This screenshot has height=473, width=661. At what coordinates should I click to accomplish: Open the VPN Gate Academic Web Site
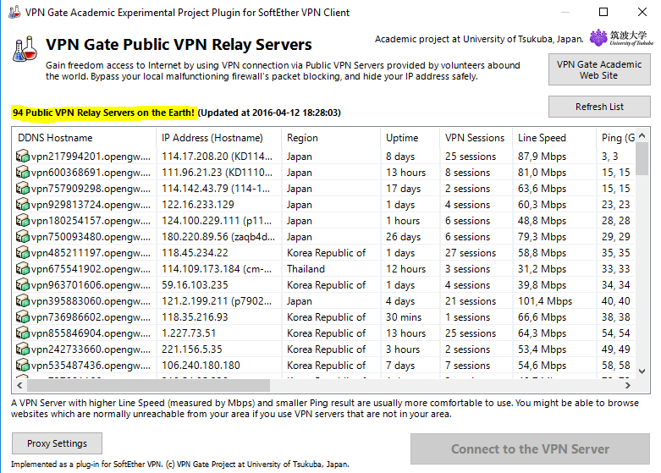[599, 69]
